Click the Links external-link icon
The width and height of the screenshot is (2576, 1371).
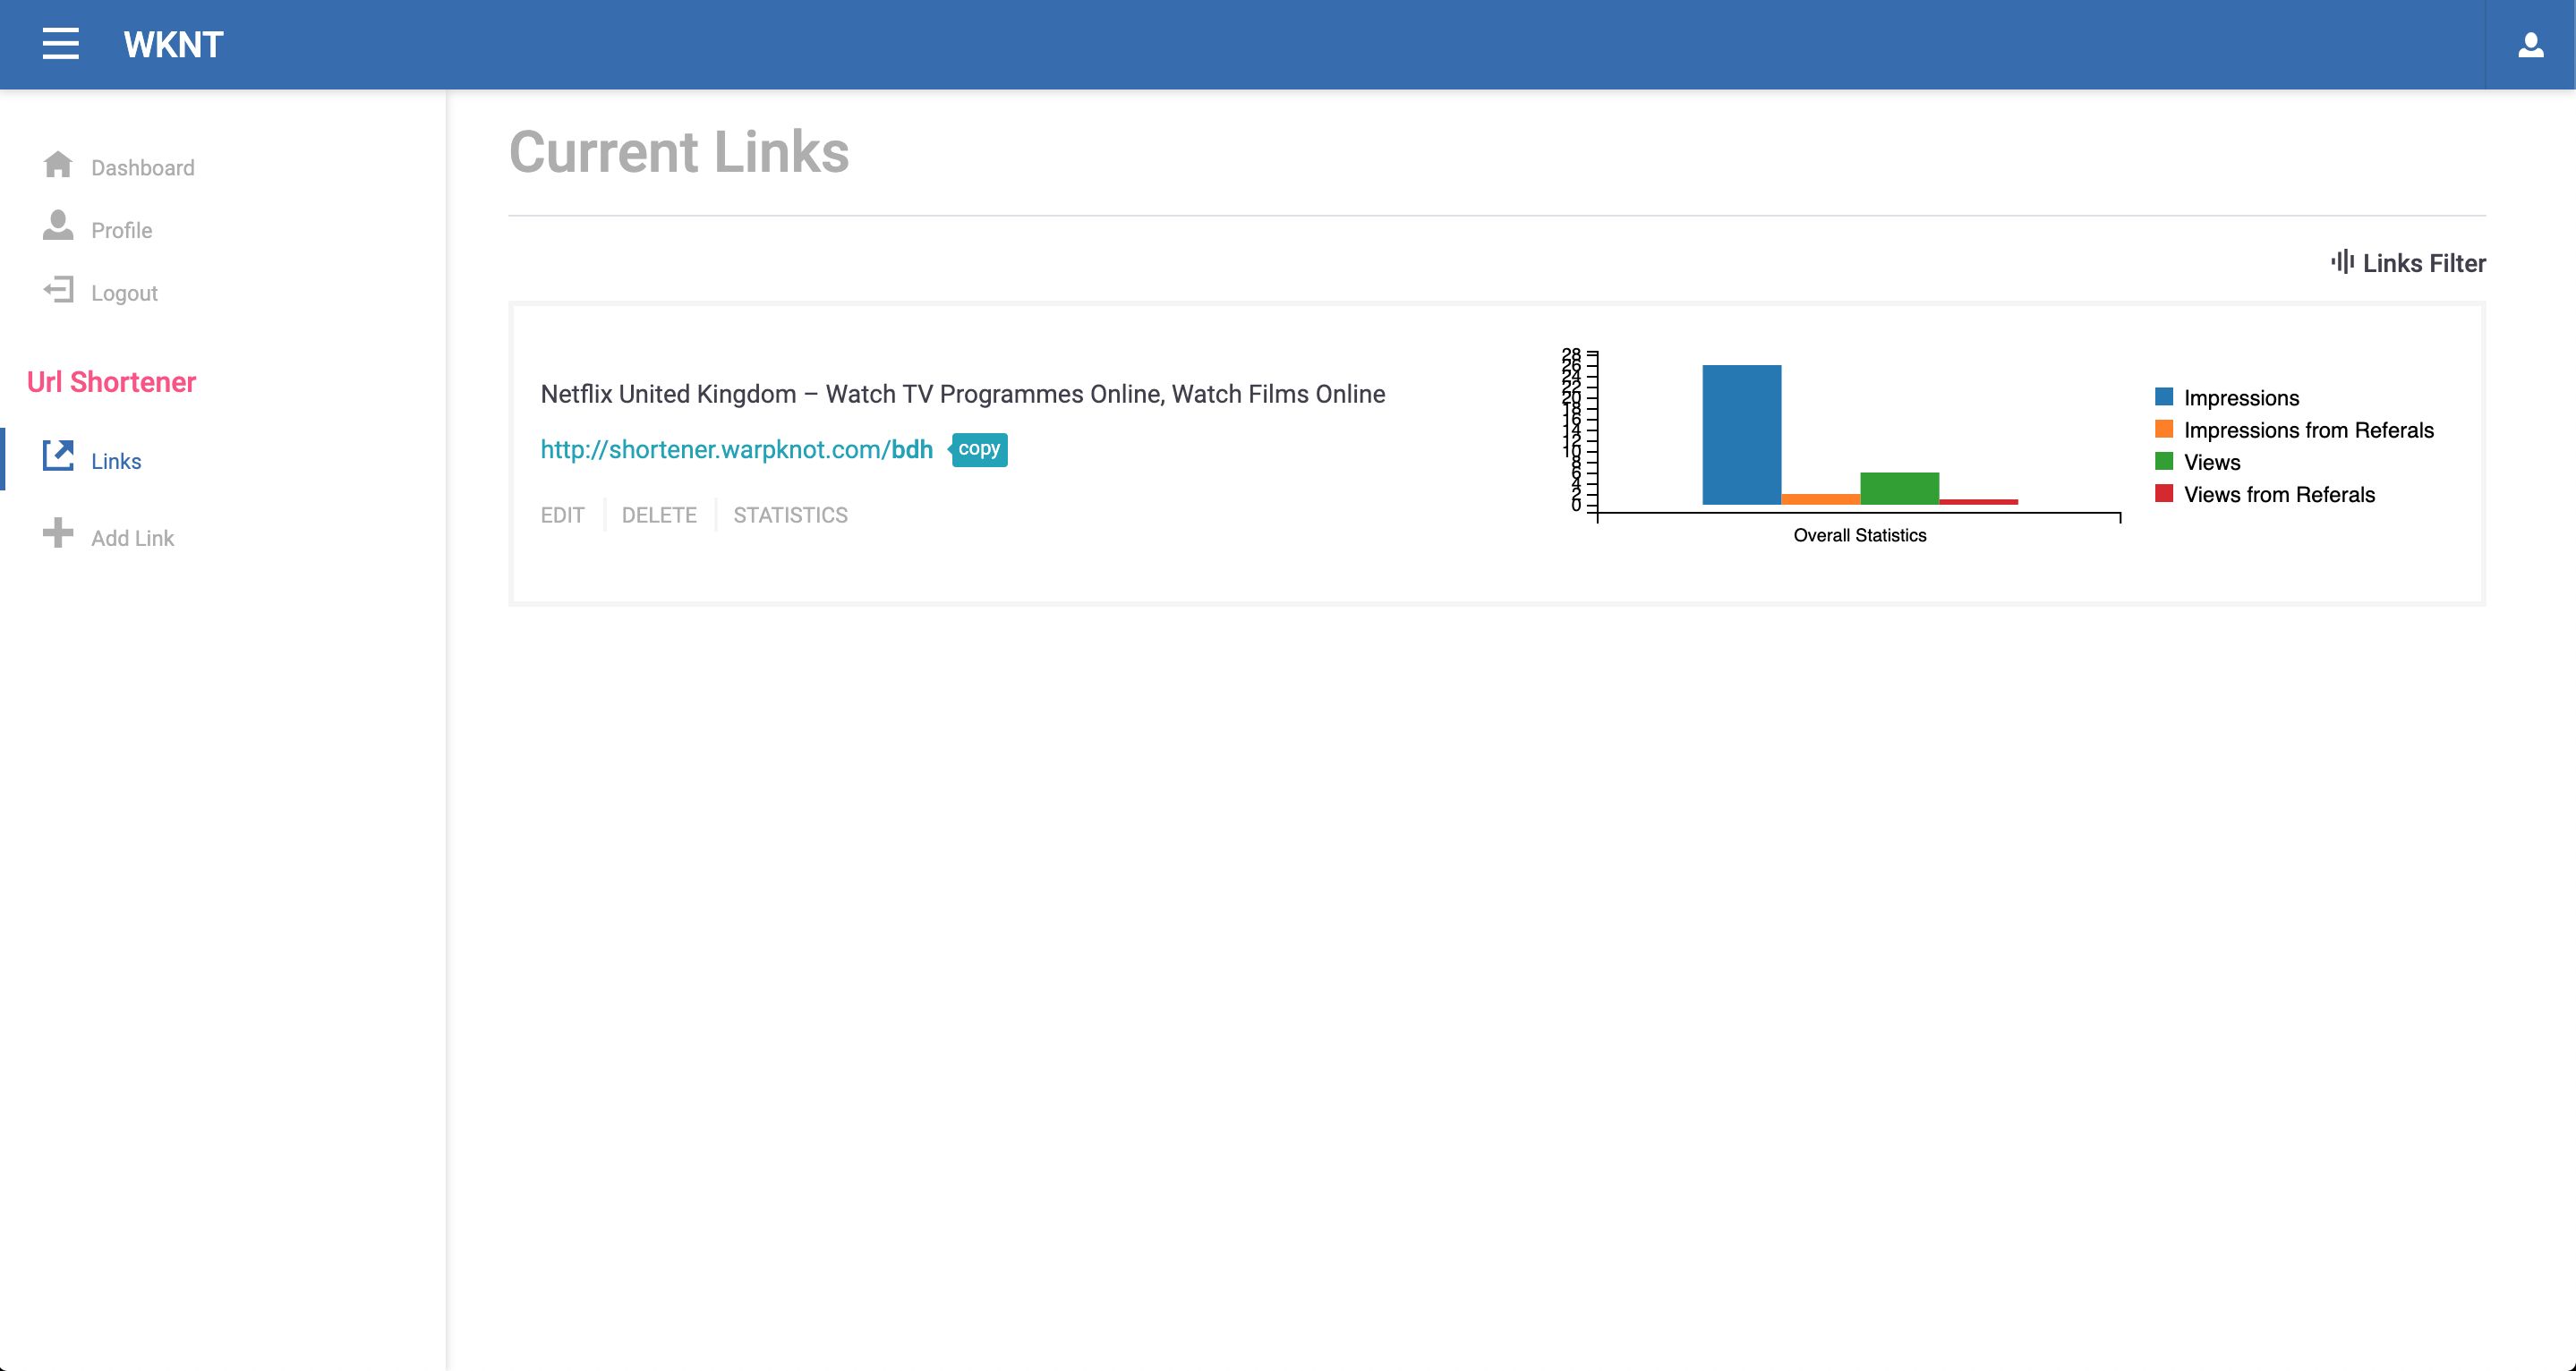(x=58, y=457)
